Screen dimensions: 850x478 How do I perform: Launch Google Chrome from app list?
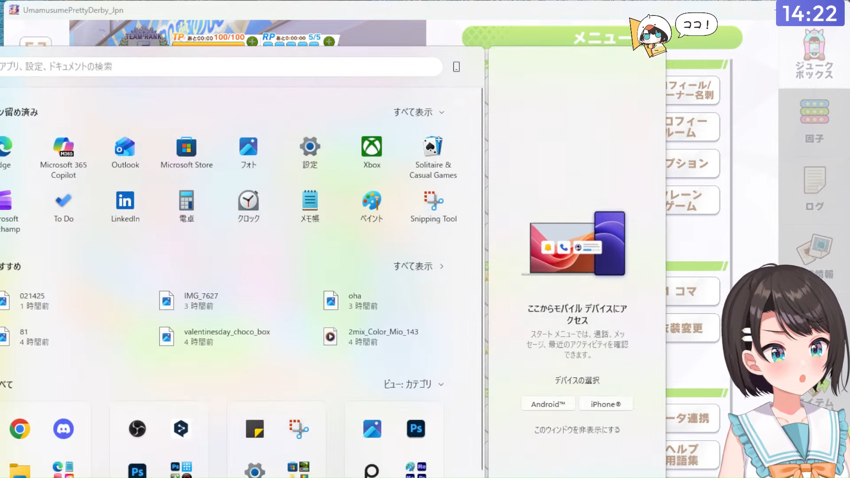click(x=20, y=429)
